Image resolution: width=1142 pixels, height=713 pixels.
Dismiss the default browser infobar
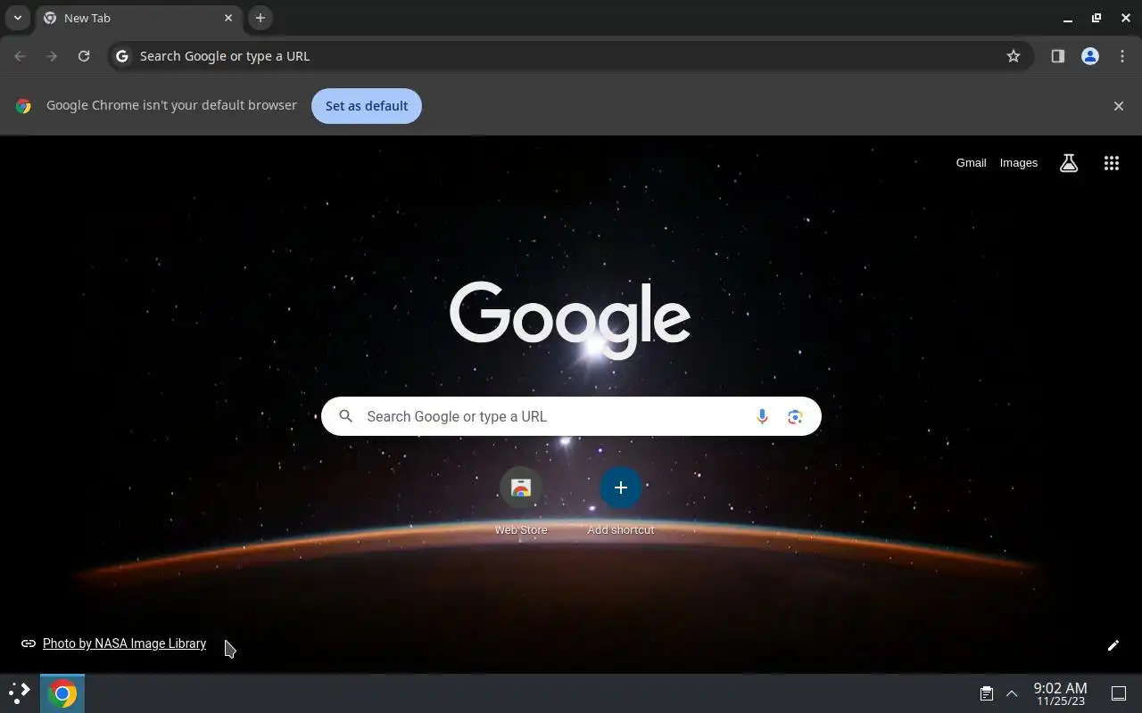[x=1119, y=106]
